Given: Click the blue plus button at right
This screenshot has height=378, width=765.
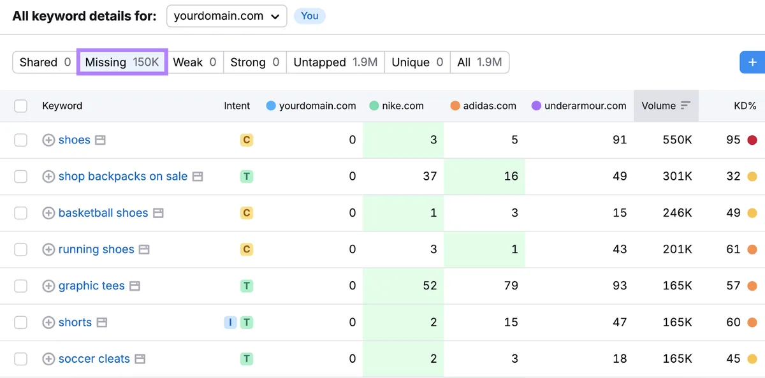Looking at the screenshot, I should coord(752,62).
